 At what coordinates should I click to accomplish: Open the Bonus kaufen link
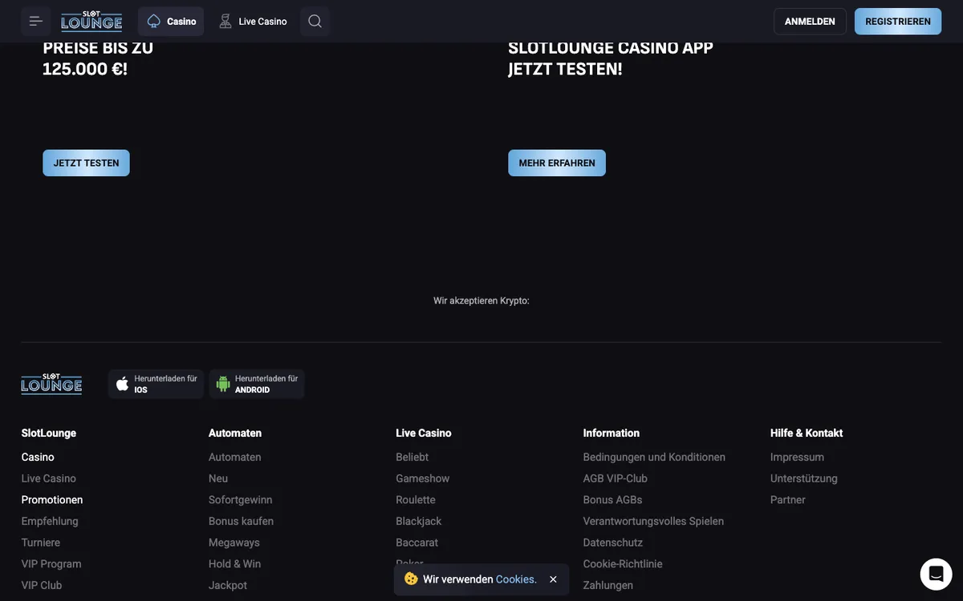point(242,521)
